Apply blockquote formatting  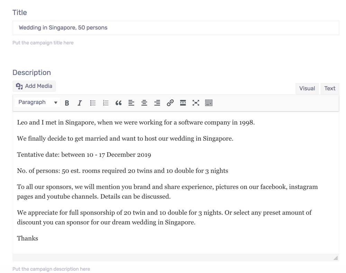[x=118, y=103]
